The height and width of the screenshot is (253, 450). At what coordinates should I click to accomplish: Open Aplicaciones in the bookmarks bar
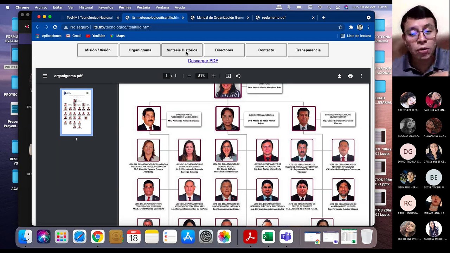[x=49, y=36]
